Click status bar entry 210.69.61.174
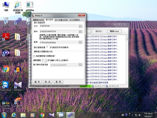The height and width of the screenshot is (118, 157). (x=98, y=86)
